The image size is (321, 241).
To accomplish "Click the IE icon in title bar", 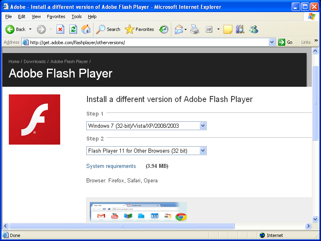I will 6,7.
